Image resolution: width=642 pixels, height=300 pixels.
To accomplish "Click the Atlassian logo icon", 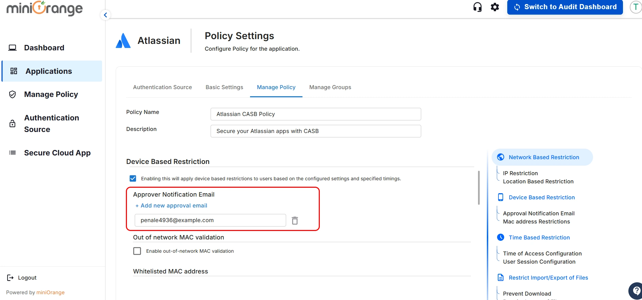I will point(123,41).
